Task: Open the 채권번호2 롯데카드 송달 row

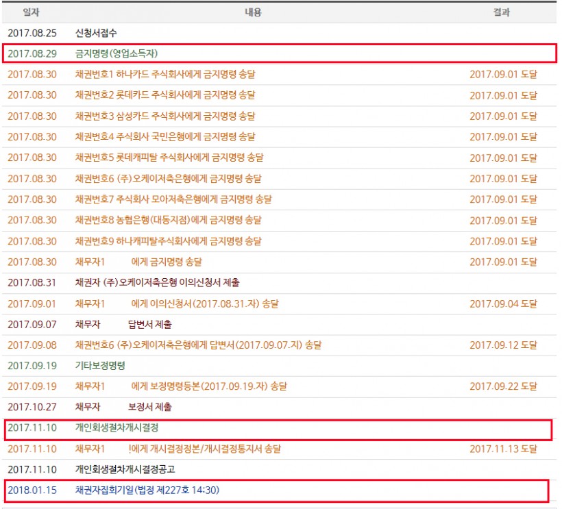Action: click(280, 95)
